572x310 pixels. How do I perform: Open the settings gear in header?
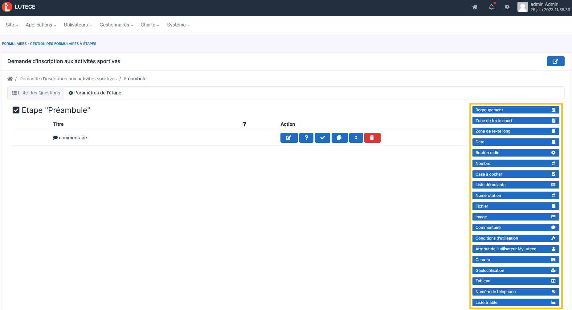coord(507,7)
